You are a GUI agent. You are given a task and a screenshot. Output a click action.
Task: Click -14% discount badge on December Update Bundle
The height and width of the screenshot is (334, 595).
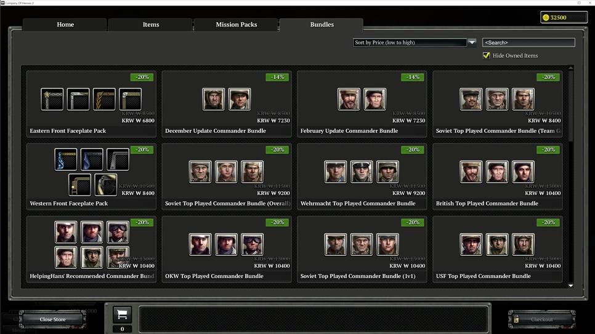point(277,77)
